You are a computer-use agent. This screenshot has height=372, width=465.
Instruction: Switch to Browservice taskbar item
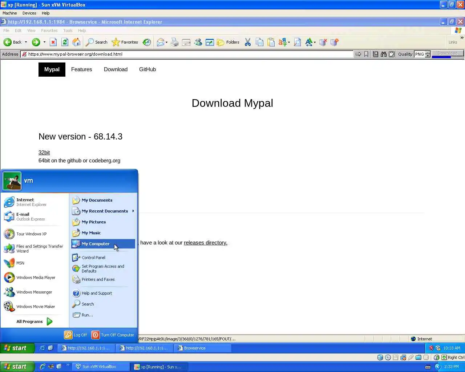(x=203, y=348)
